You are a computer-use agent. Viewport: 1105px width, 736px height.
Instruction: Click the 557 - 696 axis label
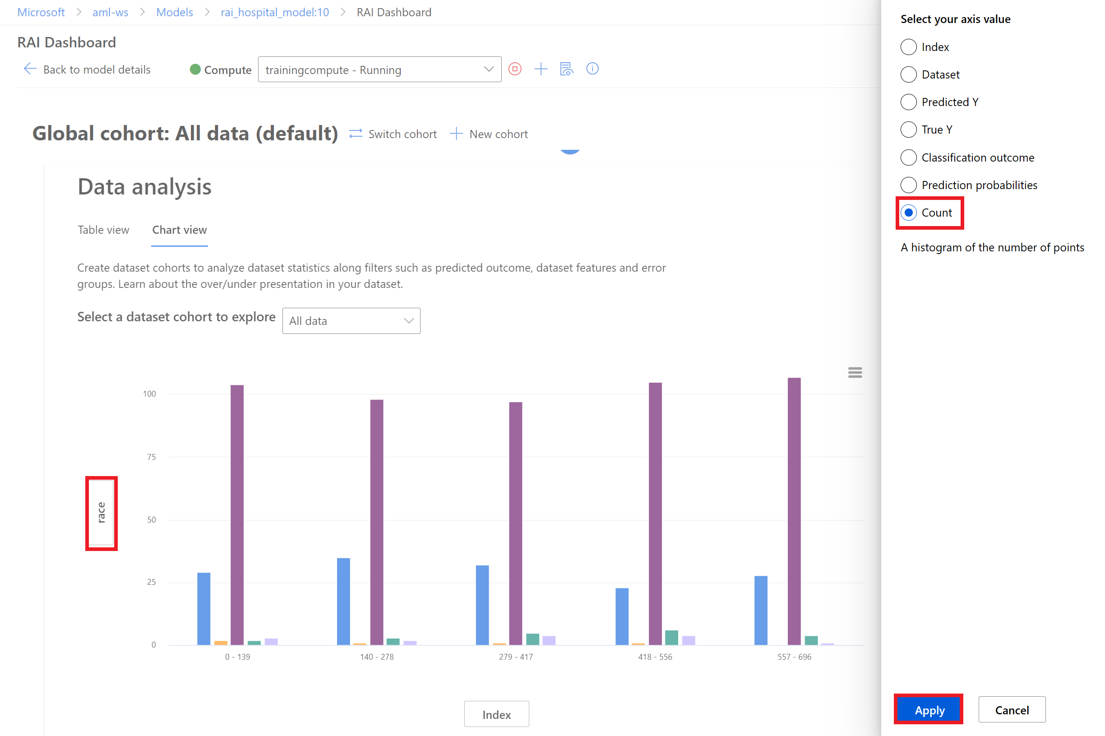(x=794, y=657)
